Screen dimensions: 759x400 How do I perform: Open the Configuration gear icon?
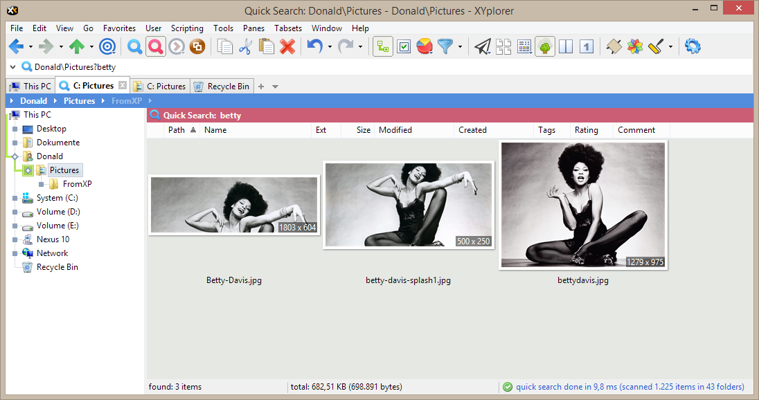(693, 46)
